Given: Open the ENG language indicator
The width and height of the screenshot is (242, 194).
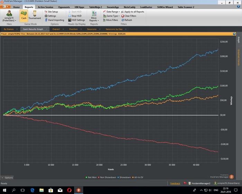Looking at the screenshot, I should (216, 190).
